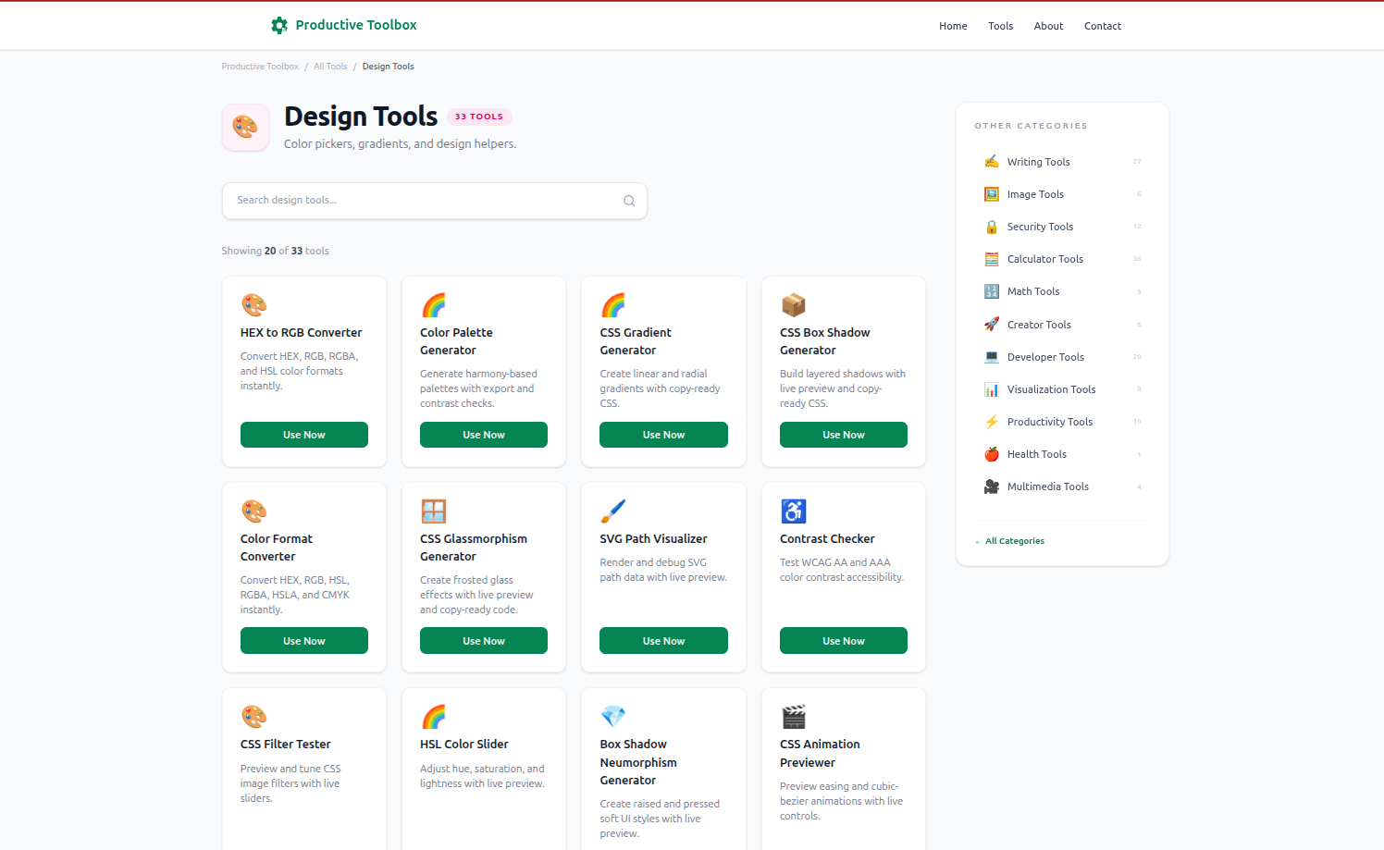This screenshot has height=850, width=1384.
Task: Select the window icon on CSS Glassmorphism Generator
Action: tap(434, 510)
